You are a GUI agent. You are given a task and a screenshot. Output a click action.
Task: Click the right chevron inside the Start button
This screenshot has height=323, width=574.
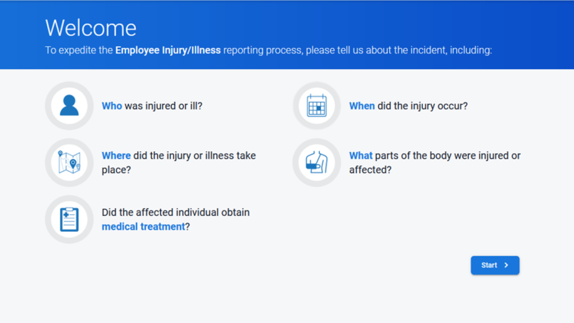click(506, 265)
